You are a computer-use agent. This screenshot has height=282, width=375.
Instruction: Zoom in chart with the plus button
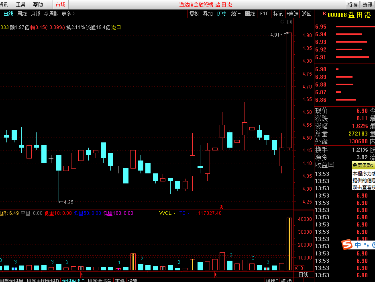point(299,280)
